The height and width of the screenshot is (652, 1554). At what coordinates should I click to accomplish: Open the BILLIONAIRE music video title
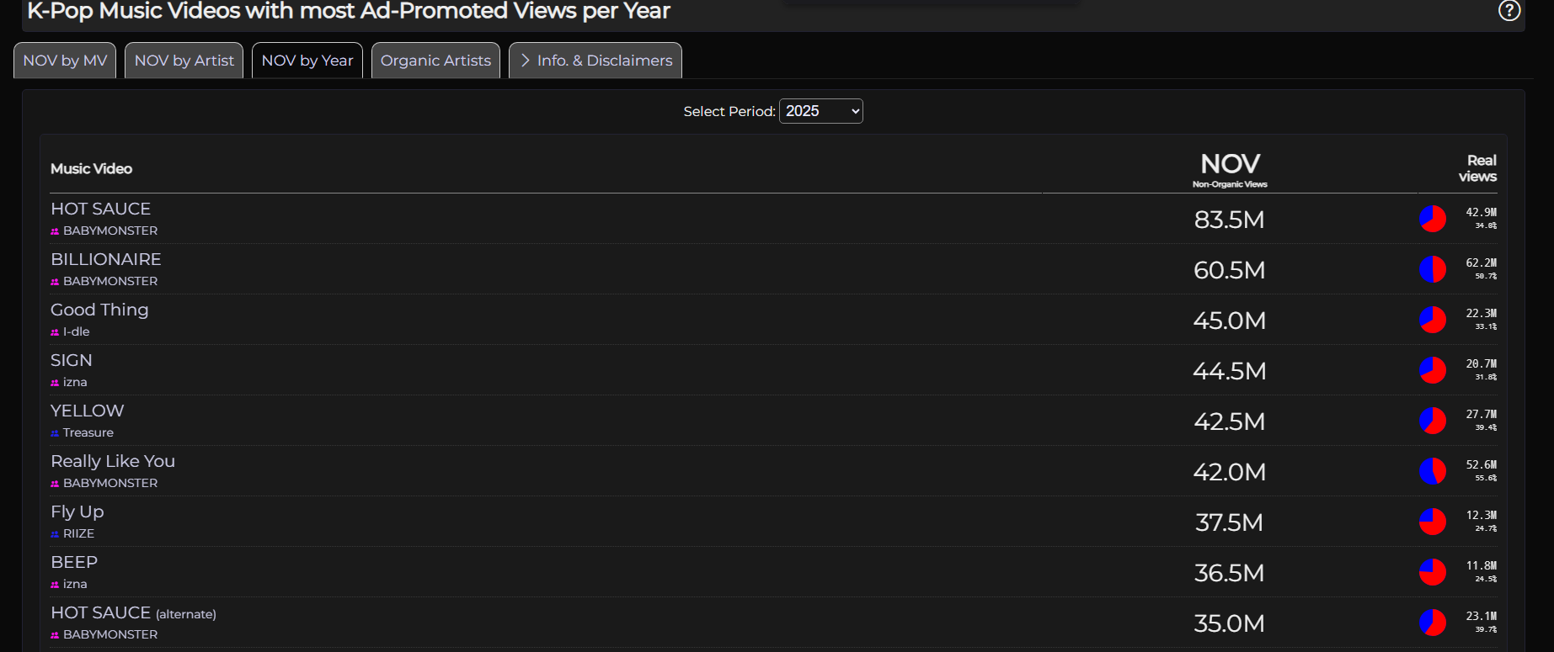coord(106,259)
